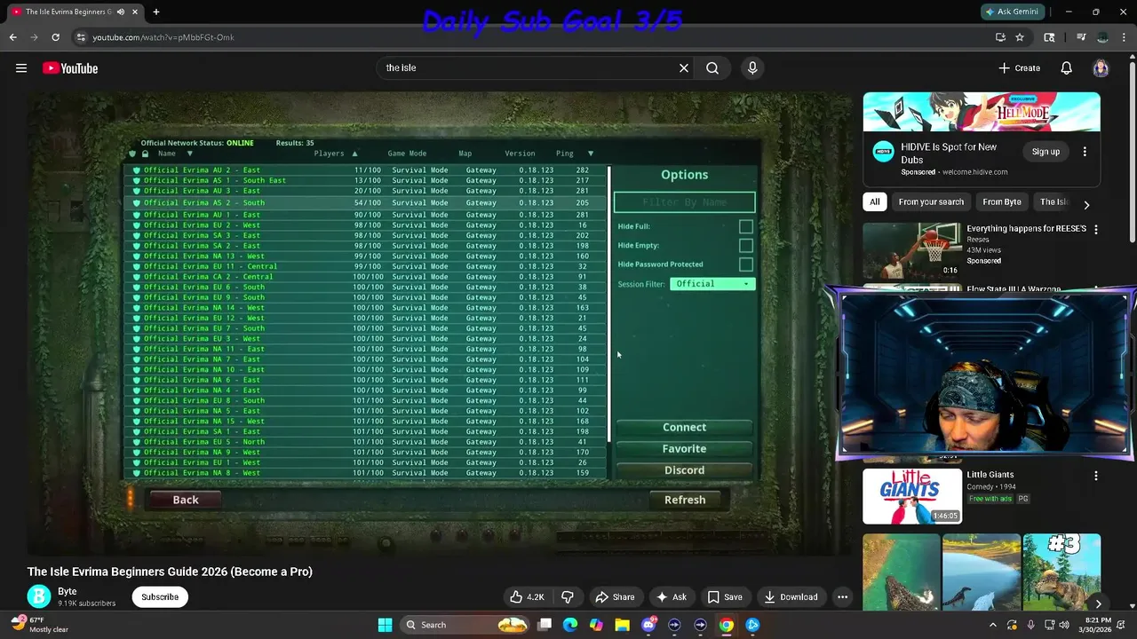Click the Discord button in server browser
Image resolution: width=1137 pixels, height=639 pixels.
pos(684,469)
